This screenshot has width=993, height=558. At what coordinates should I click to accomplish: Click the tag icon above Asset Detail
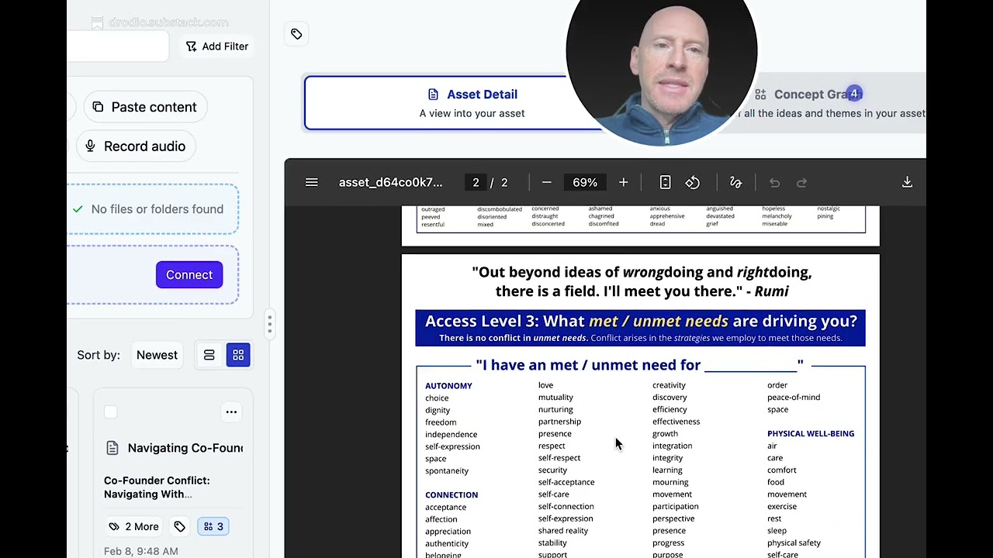pos(296,34)
